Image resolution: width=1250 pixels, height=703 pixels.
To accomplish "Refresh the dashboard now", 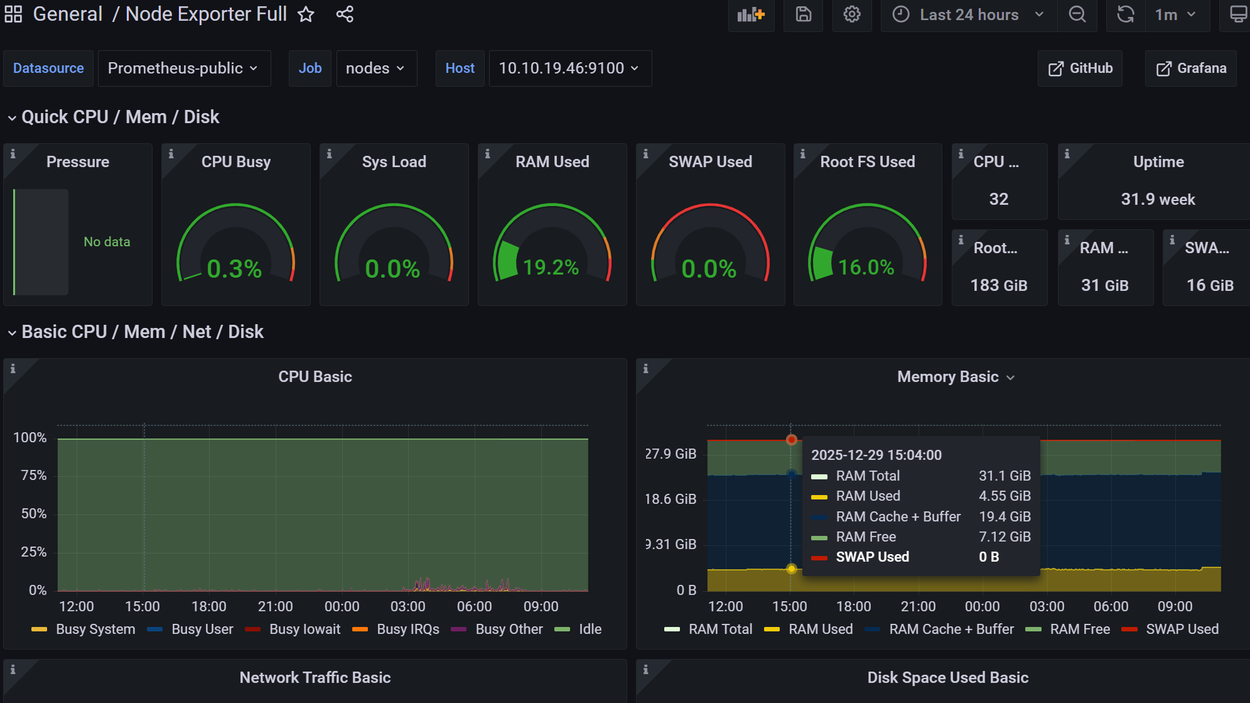I will coord(1126,14).
